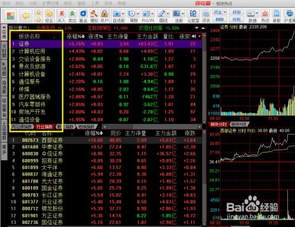Open the 画线 drawing tool dropdown arrow
Viewport: 295px width, 227px height.
[x=168, y=14]
